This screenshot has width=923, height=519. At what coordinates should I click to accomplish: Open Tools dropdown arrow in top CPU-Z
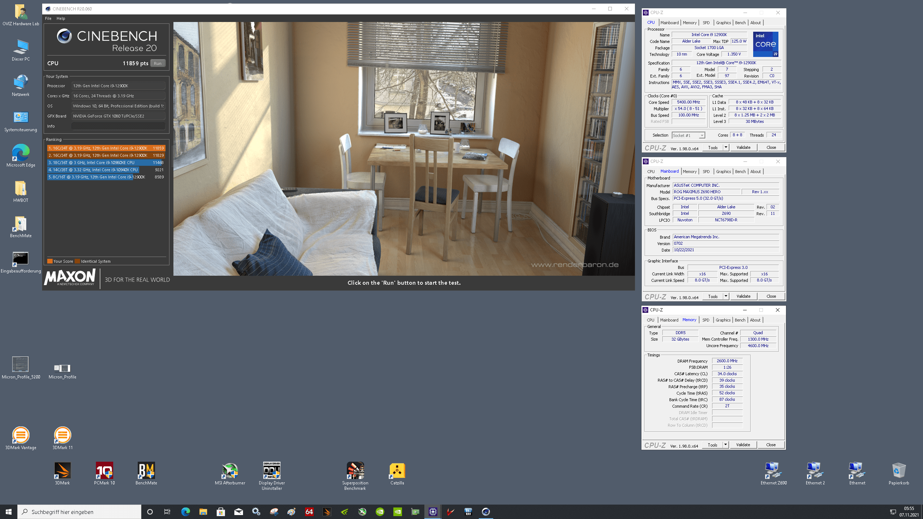coord(726,147)
